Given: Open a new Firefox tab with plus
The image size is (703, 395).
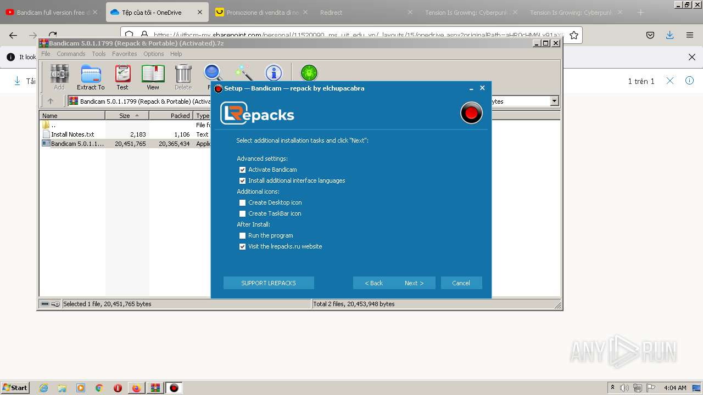Looking at the screenshot, I should click(640, 12).
